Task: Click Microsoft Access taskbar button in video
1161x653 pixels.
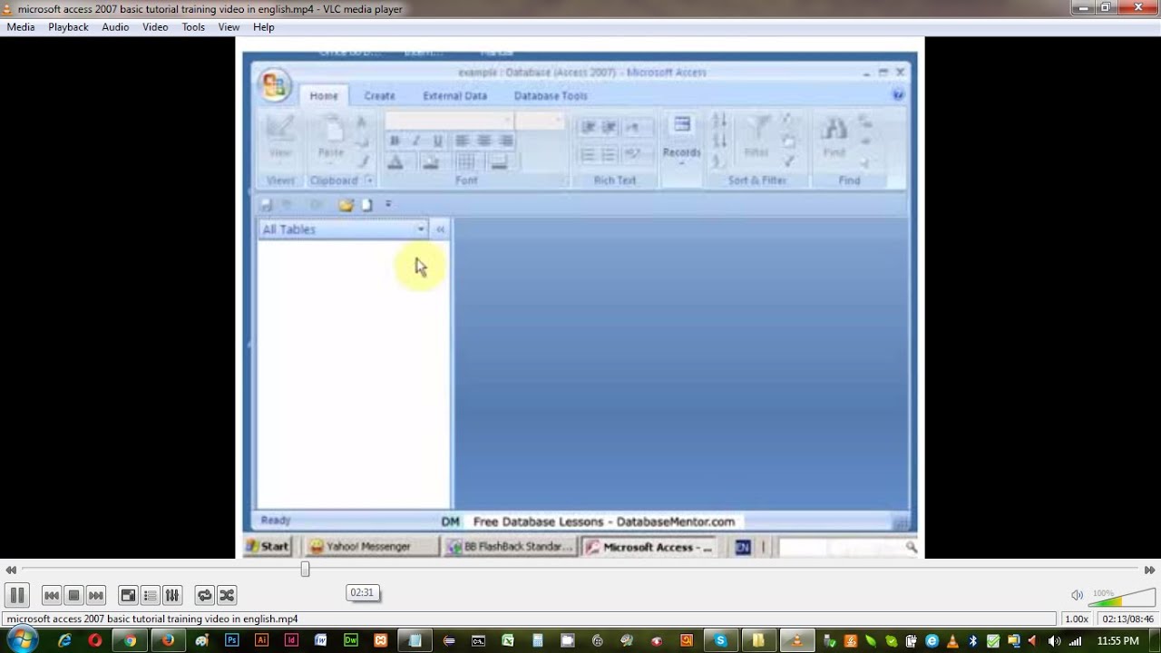Action: (x=649, y=546)
